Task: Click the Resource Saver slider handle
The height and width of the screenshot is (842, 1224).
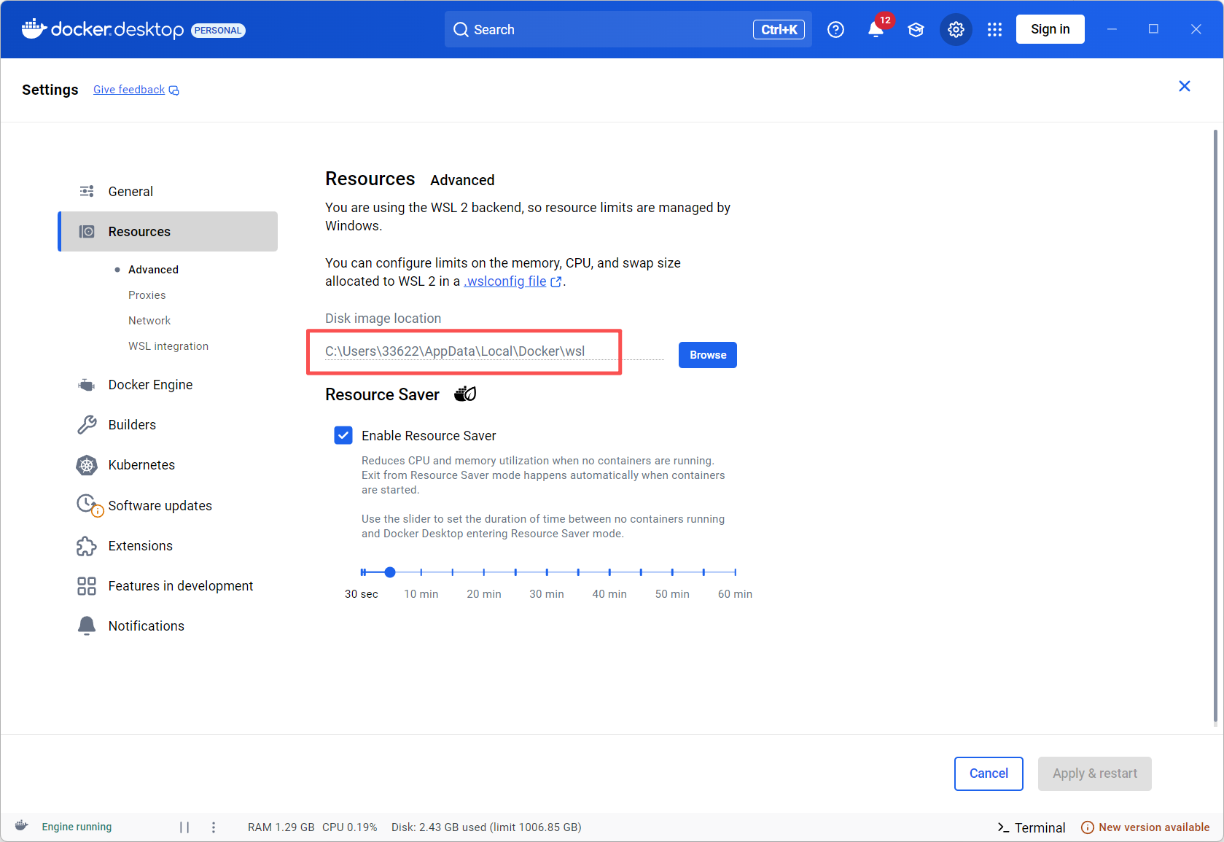Action: [390, 572]
